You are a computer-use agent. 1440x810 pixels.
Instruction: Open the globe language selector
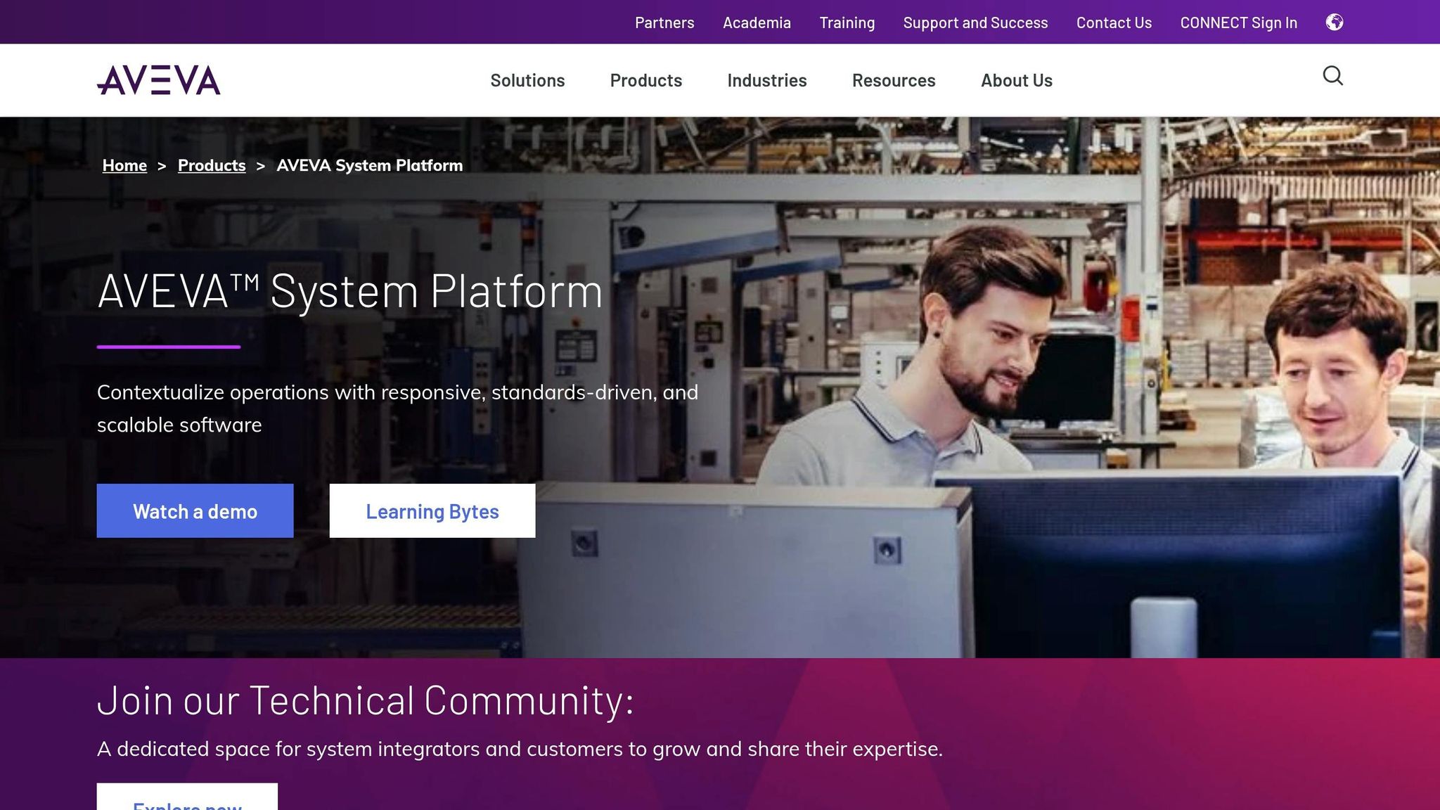tap(1334, 22)
